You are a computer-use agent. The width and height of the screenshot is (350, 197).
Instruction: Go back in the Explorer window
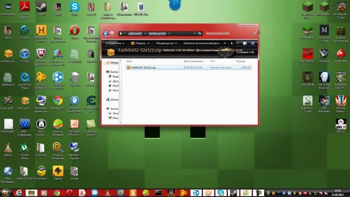[106, 33]
